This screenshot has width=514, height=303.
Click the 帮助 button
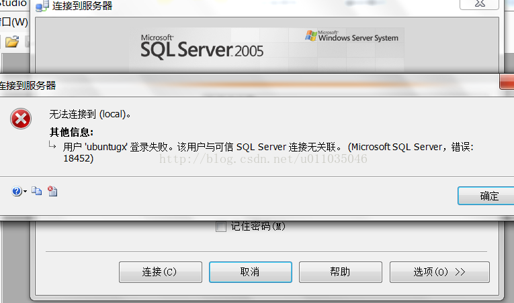point(341,272)
